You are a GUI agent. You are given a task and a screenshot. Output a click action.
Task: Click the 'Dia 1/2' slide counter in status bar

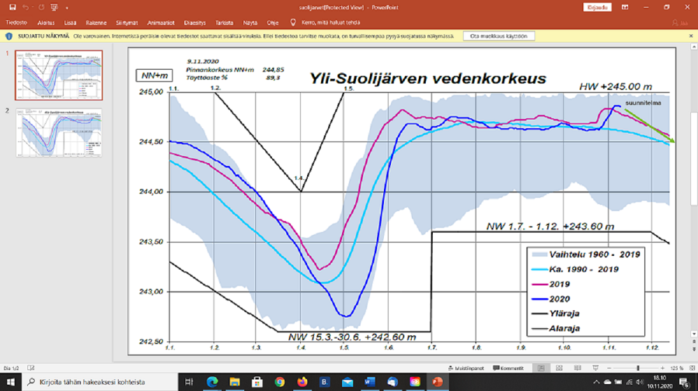click(x=11, y=368)
